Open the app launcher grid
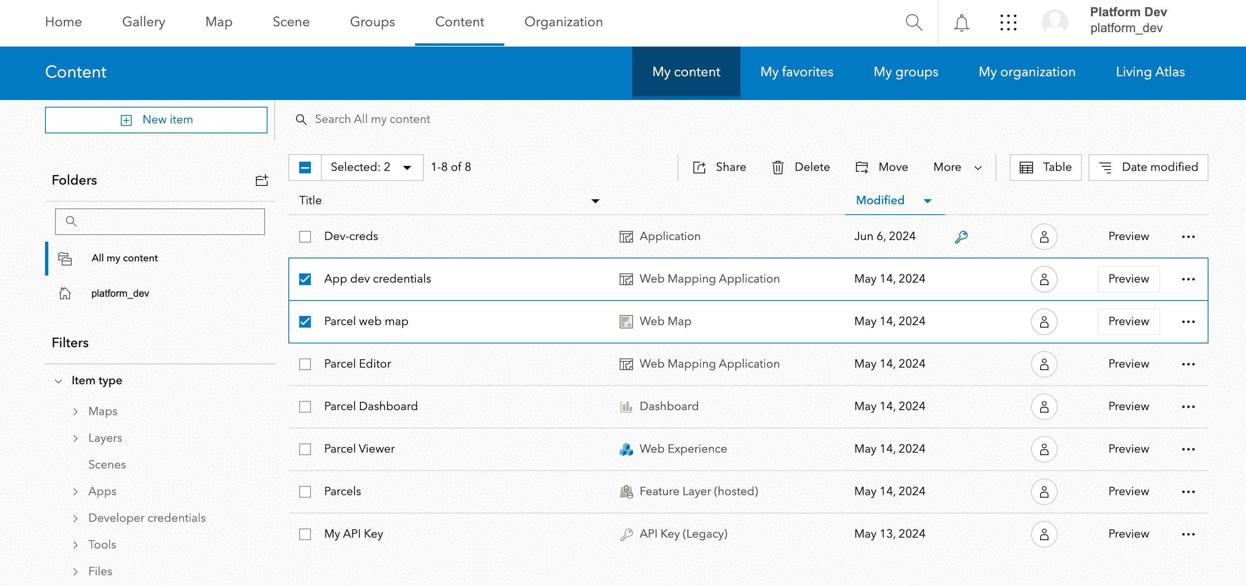The height and width of the screenshot is (586, 1246). click(1008, 22)
